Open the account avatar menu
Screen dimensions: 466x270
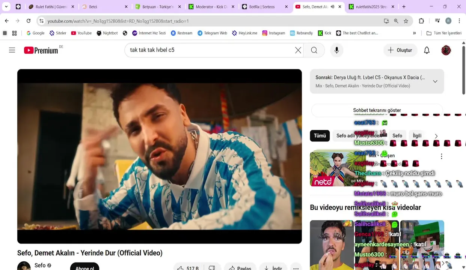(x=446, y=50)
